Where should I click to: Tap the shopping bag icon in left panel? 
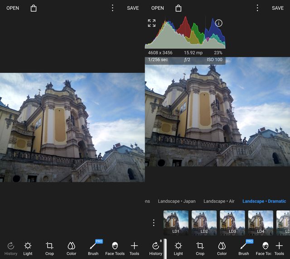pyautogui.click(x=34, y=8)
